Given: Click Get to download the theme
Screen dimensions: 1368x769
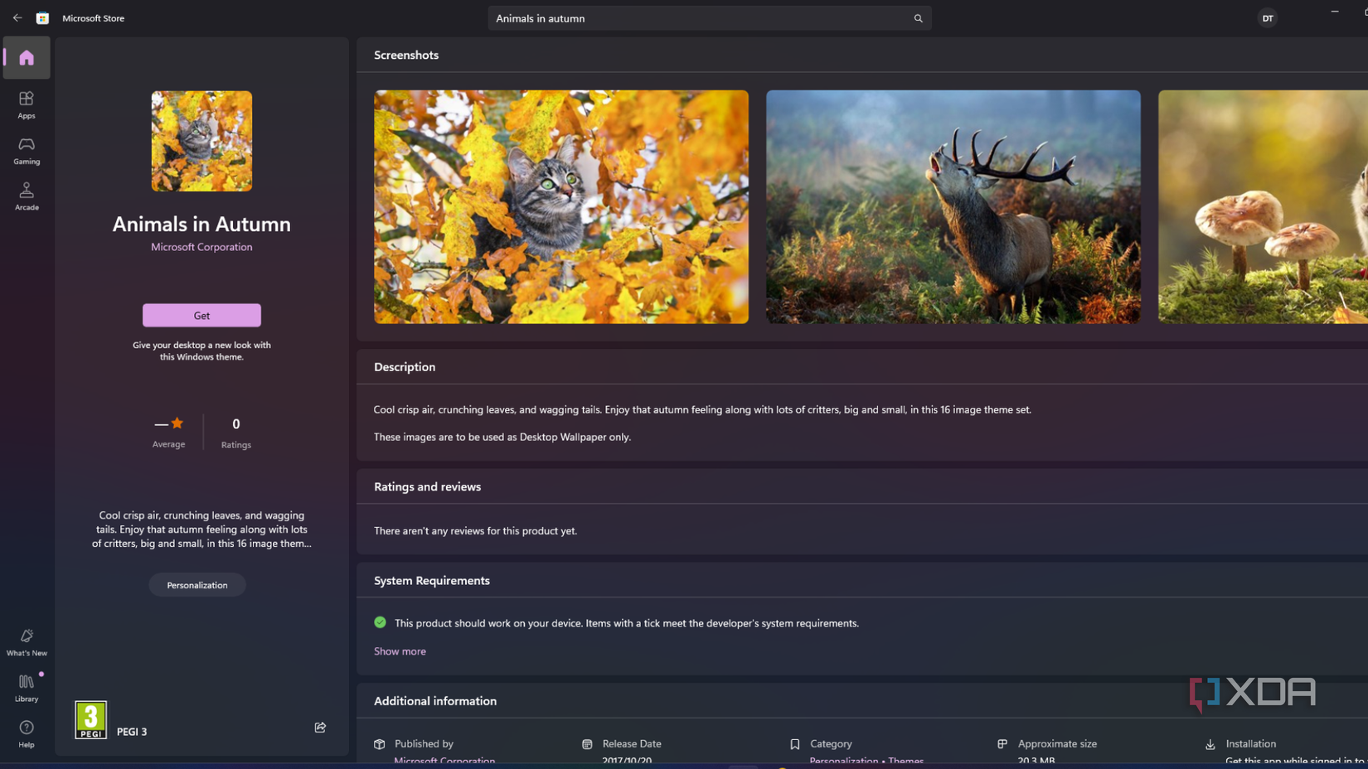Looking at the screenshot, I should [201, 315].
